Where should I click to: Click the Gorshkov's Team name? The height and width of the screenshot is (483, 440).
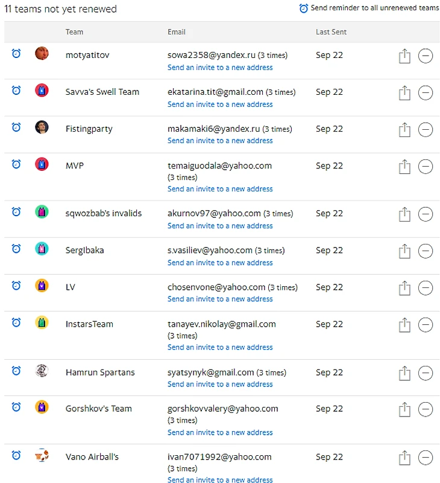(98, 409)
